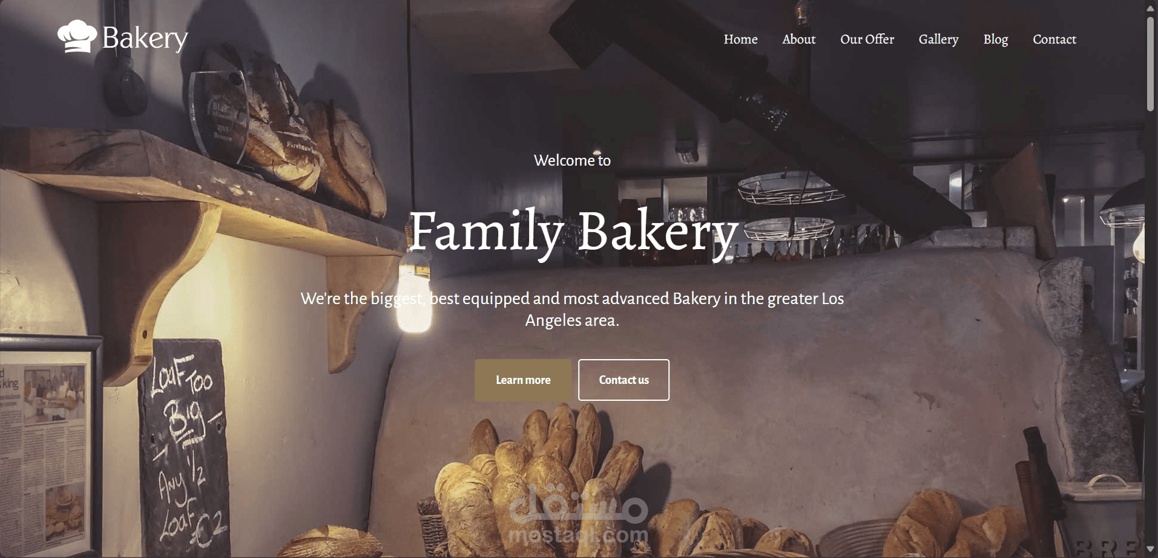This screenshot has width=1158, height=558.
Task: Click the Los Angeles description paragraph
Action: coord(572,309)
